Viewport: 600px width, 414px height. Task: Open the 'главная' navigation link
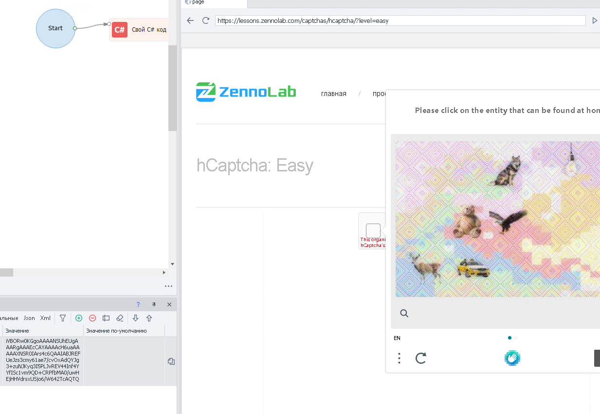pos(334,94)
